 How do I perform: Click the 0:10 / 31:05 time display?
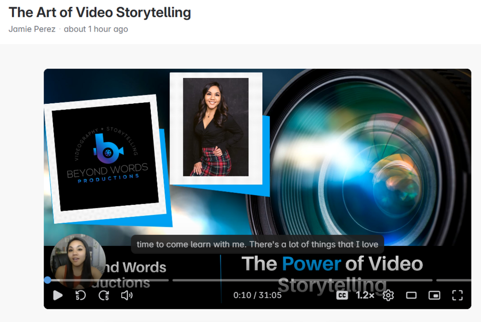tap(257, 295)
